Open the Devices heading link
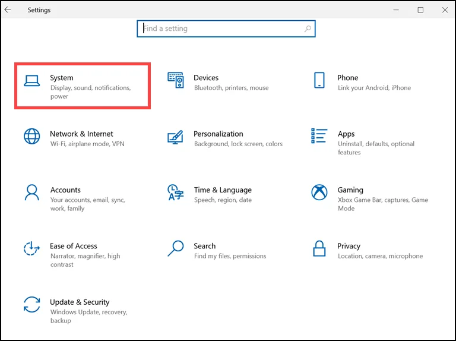The image size is (456, 341). [x=206, y=78]
